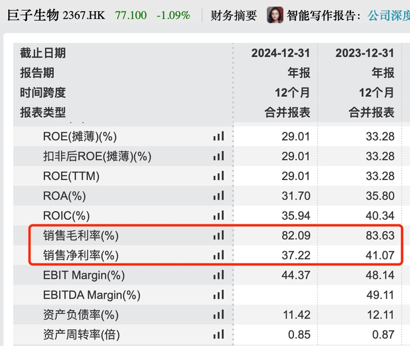This screenshot has width=410, height=346.
Task: Click the 82.09 gross margin value
Action: coord(296,236)
